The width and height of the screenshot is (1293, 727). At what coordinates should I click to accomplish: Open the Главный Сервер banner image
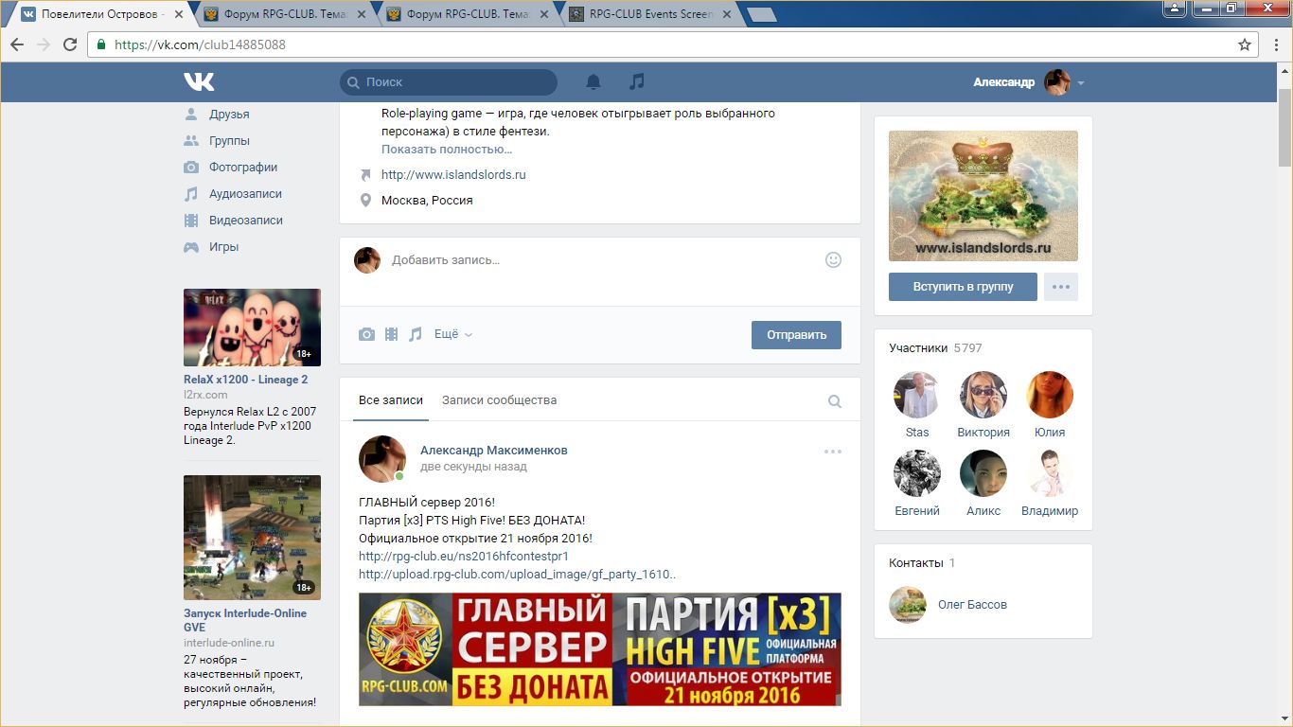[x=600, y=649]
